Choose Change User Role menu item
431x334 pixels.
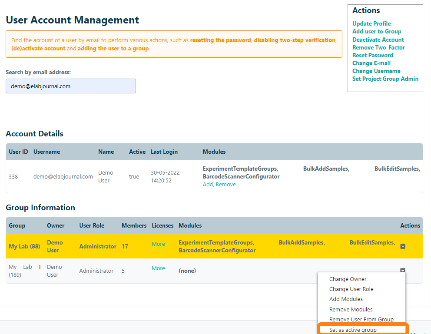coord(351,289)
